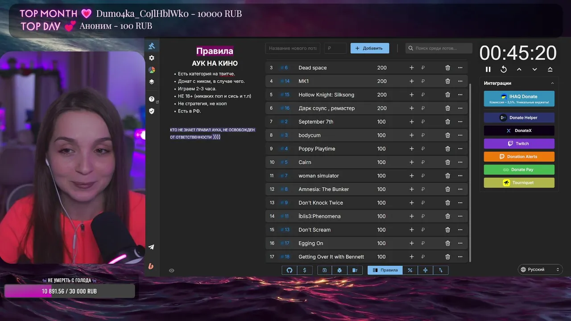
Task: Open more options for Hollow Knight: Silksong
Action: [x=460, y=95]
